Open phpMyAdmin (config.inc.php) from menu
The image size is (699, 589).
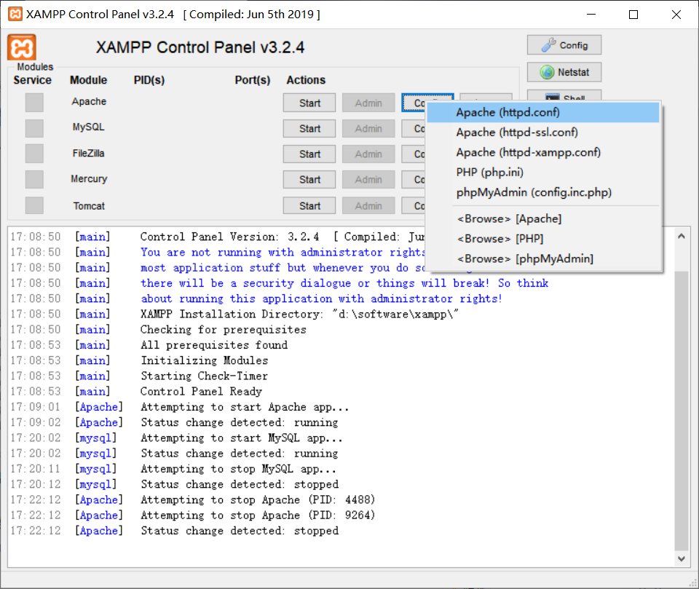tap(543, 192)
